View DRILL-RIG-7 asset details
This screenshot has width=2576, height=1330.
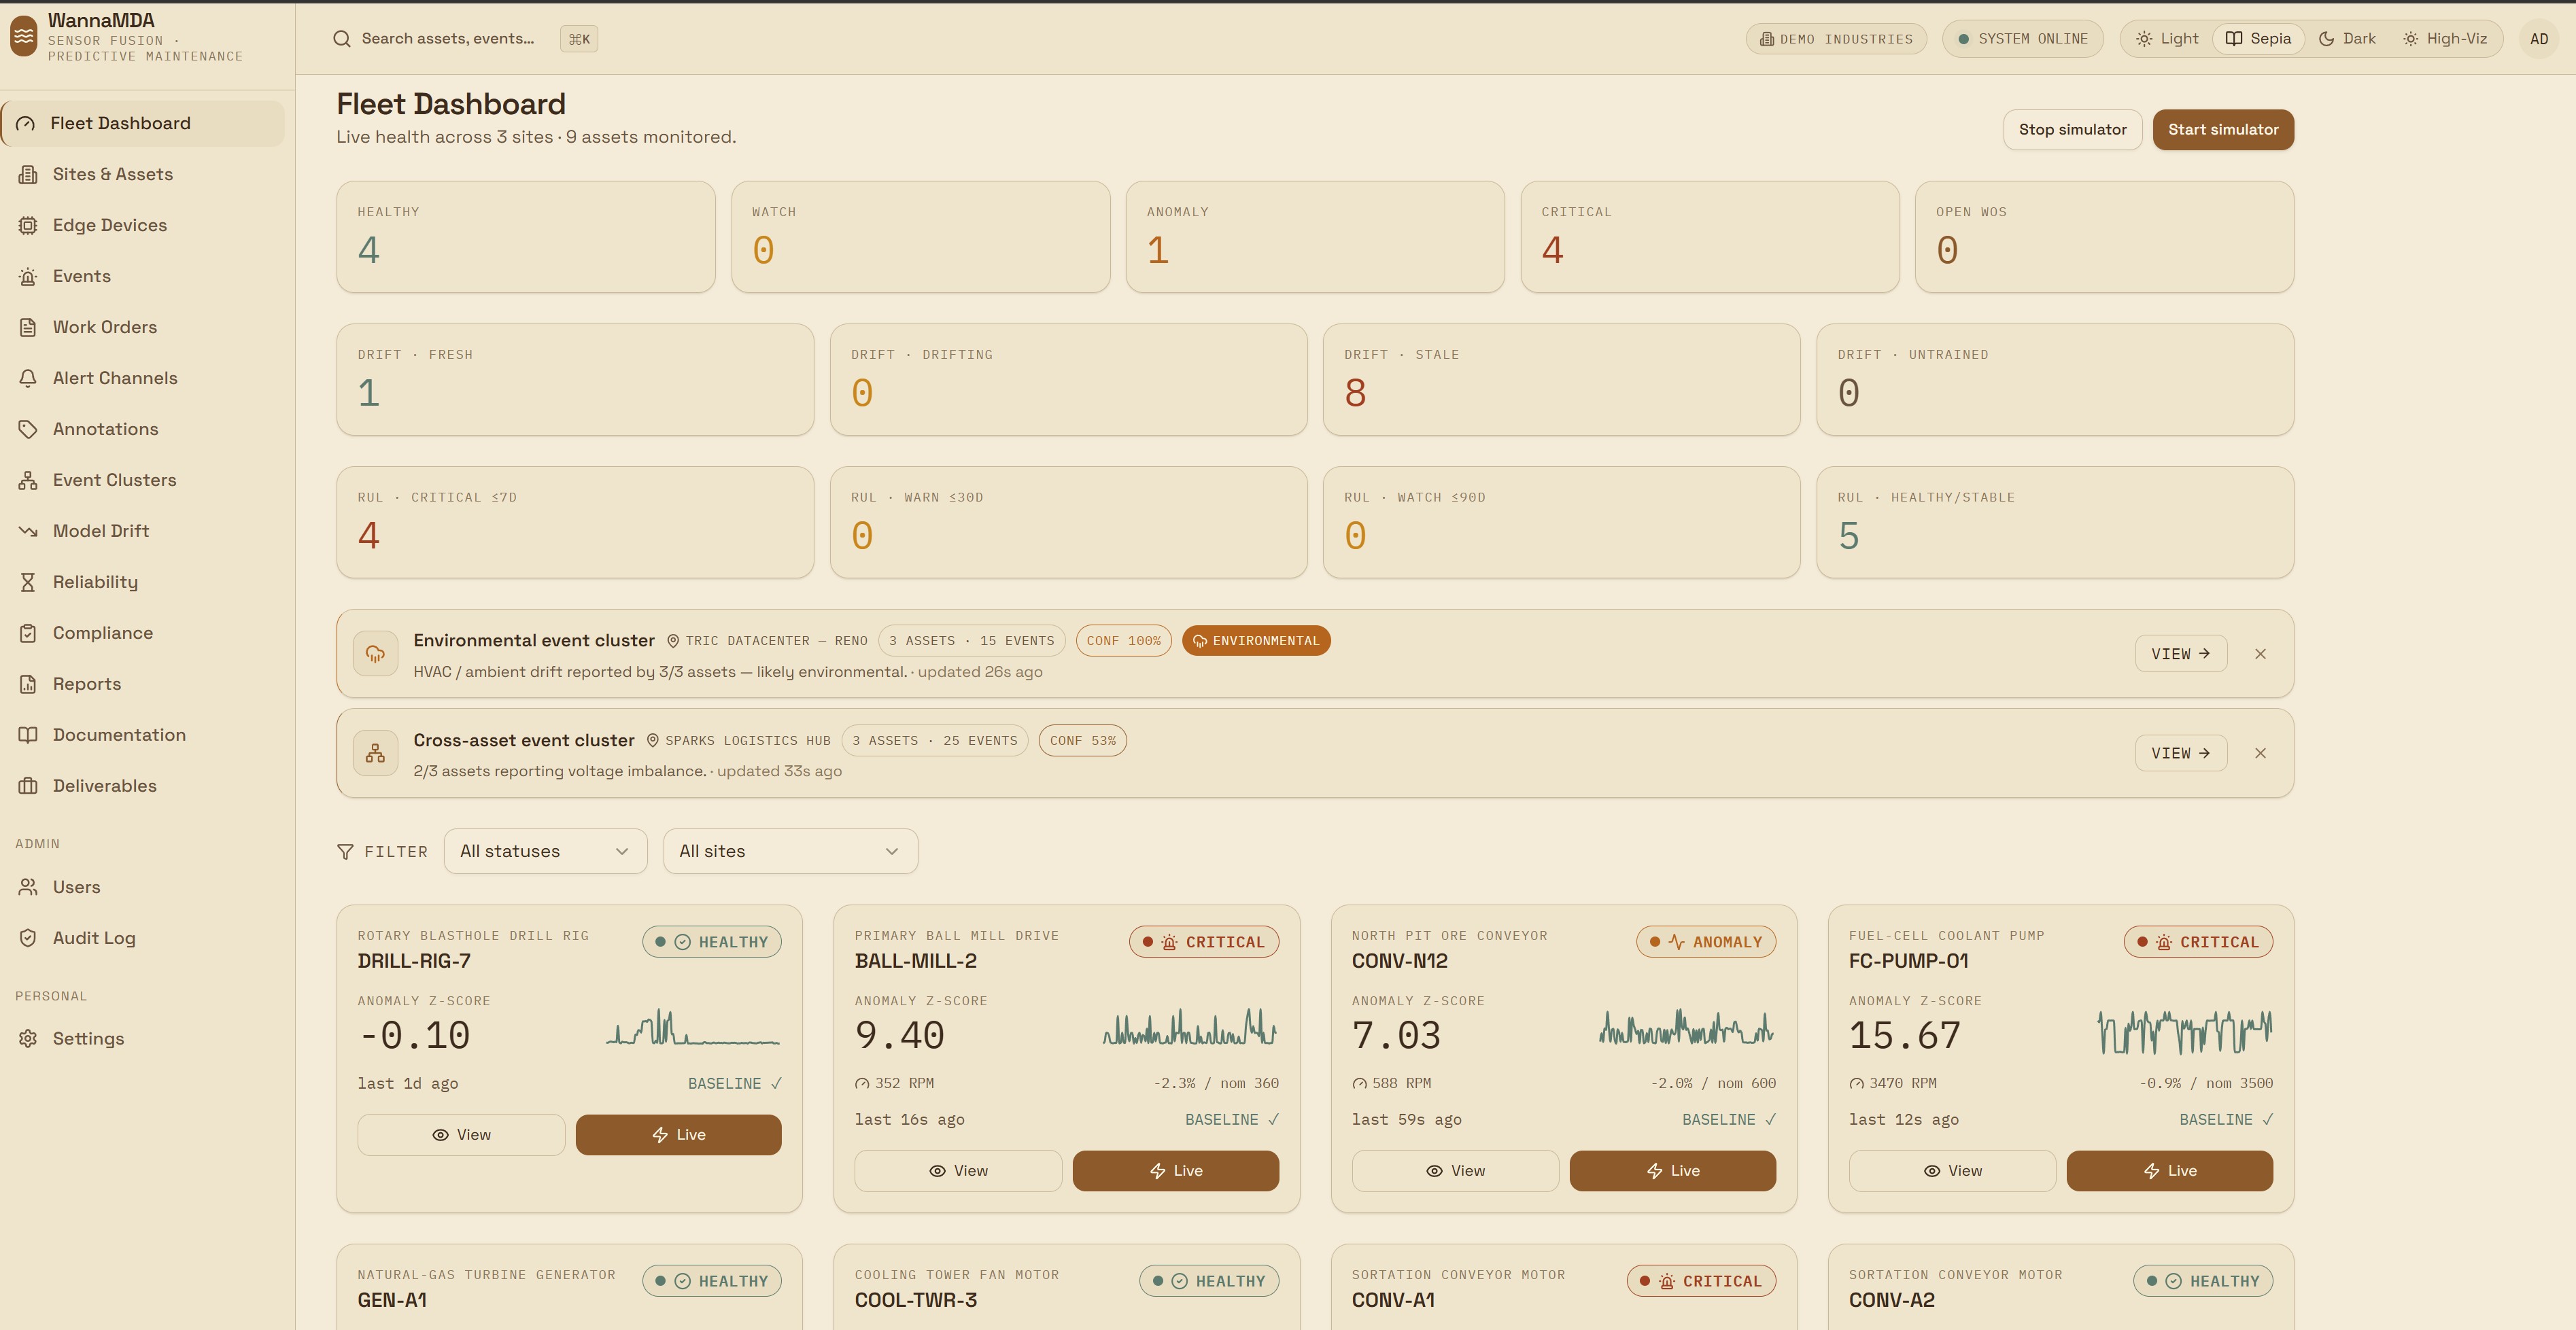tap(461, 1135)
